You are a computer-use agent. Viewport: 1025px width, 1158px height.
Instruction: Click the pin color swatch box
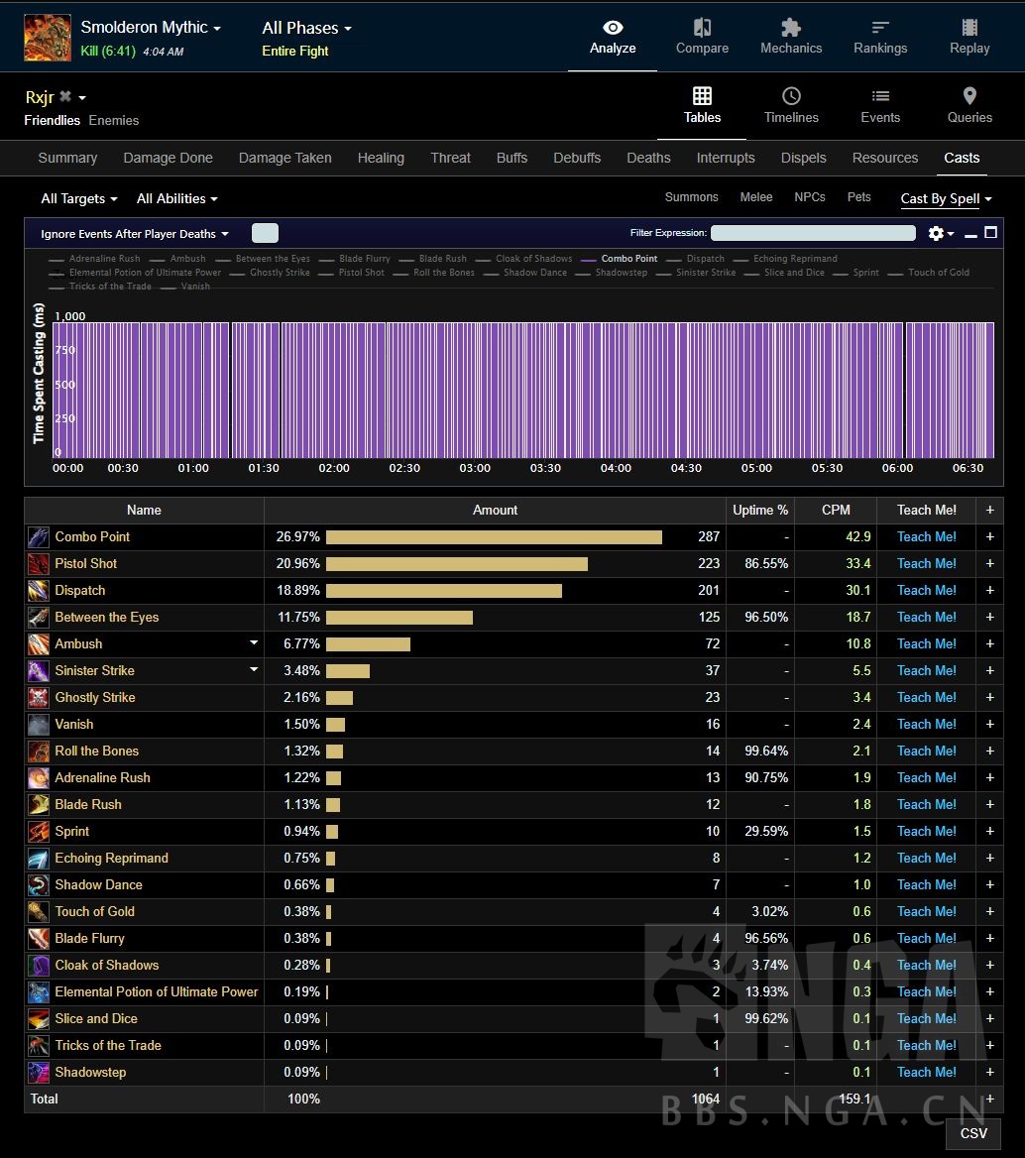pyautogui.click(x=265, y=234)
